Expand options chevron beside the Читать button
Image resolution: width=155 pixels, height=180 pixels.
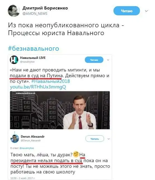tap(109, 139)
